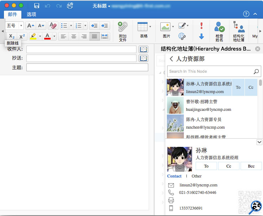Open the bulleted list style dropdown arrow
The height and width of the screenshot is (216, 263).
tap(71, 26)
